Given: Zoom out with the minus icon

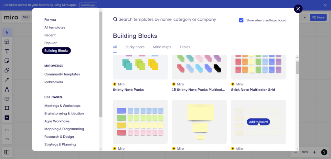Looking at the screenshot, I should [x=296, y=152].
